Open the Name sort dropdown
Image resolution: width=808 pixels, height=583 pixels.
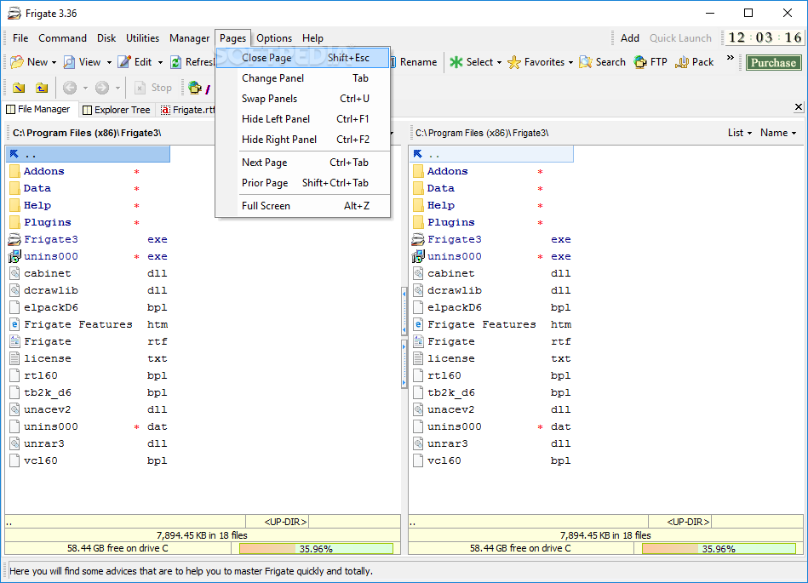tap(778, 133)
